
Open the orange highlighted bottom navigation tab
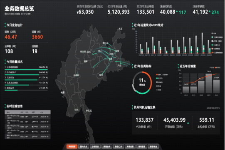(x=72, y=147)
